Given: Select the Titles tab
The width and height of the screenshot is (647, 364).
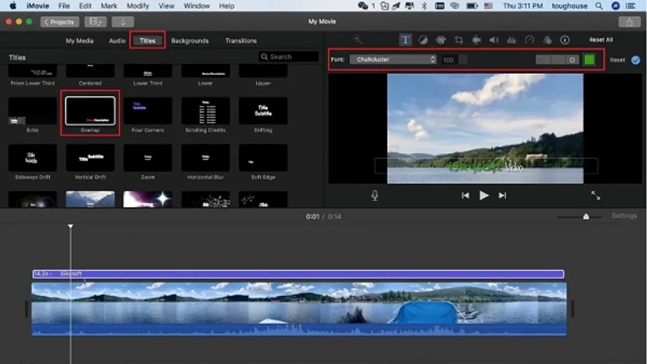Looking at the screenshot, I should click(147, 40).
